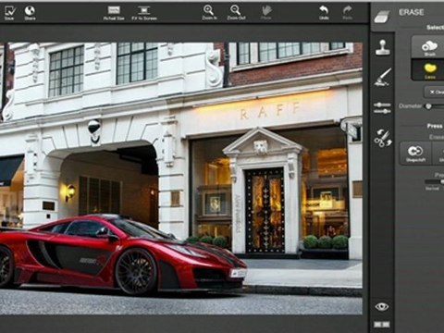This screenshot has width=444, height=333.
Task: Clear the current selection
Action: coord(435,92)
